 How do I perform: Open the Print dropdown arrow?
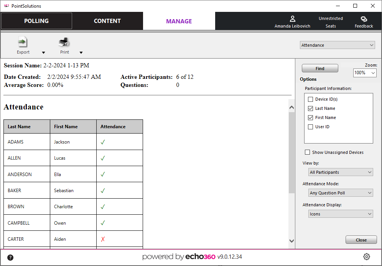pyautogui.click(x=81, y=52)
